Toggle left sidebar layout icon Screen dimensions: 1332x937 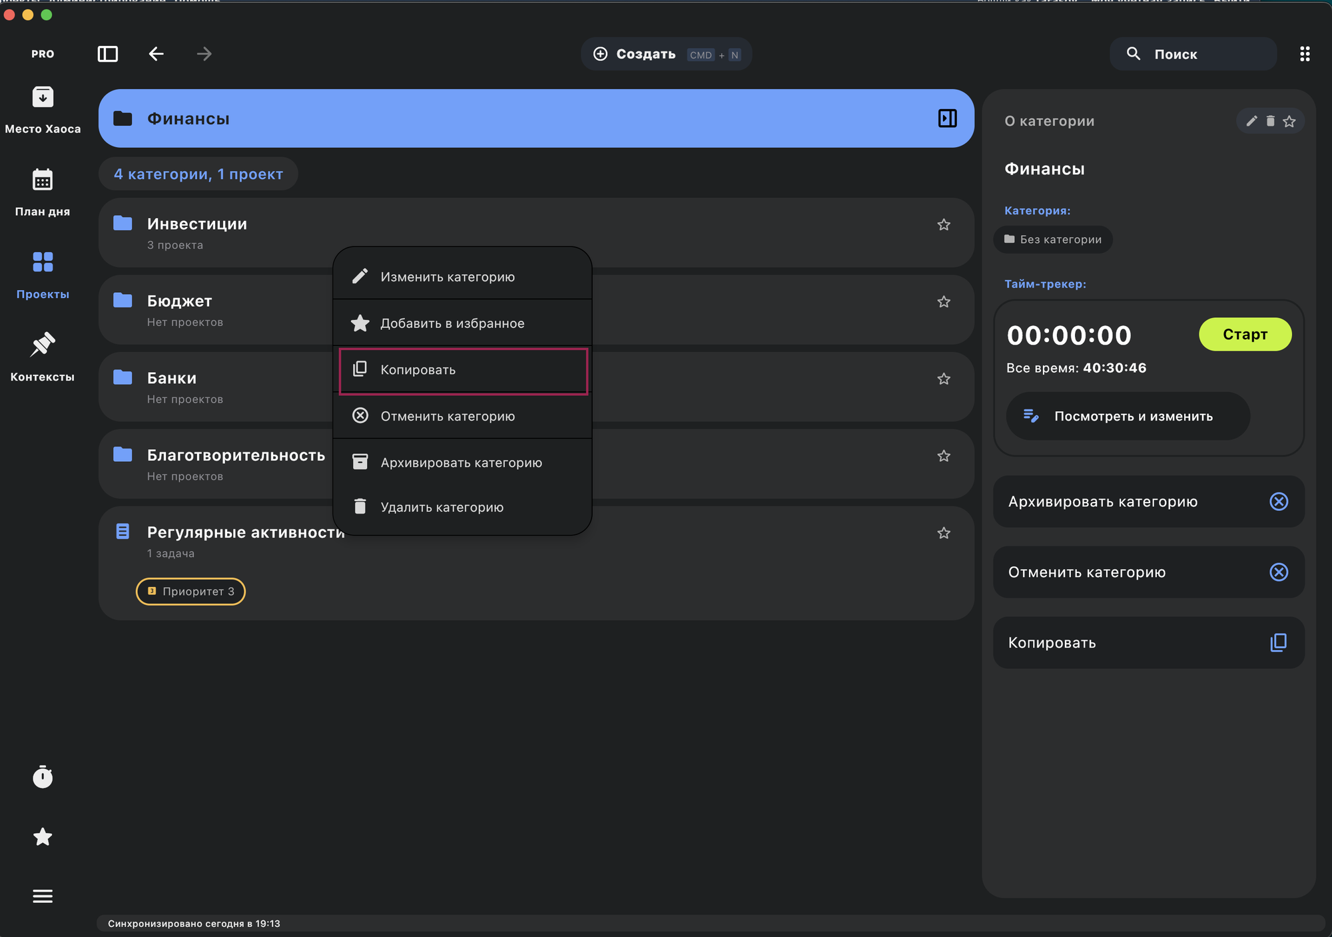108,54
